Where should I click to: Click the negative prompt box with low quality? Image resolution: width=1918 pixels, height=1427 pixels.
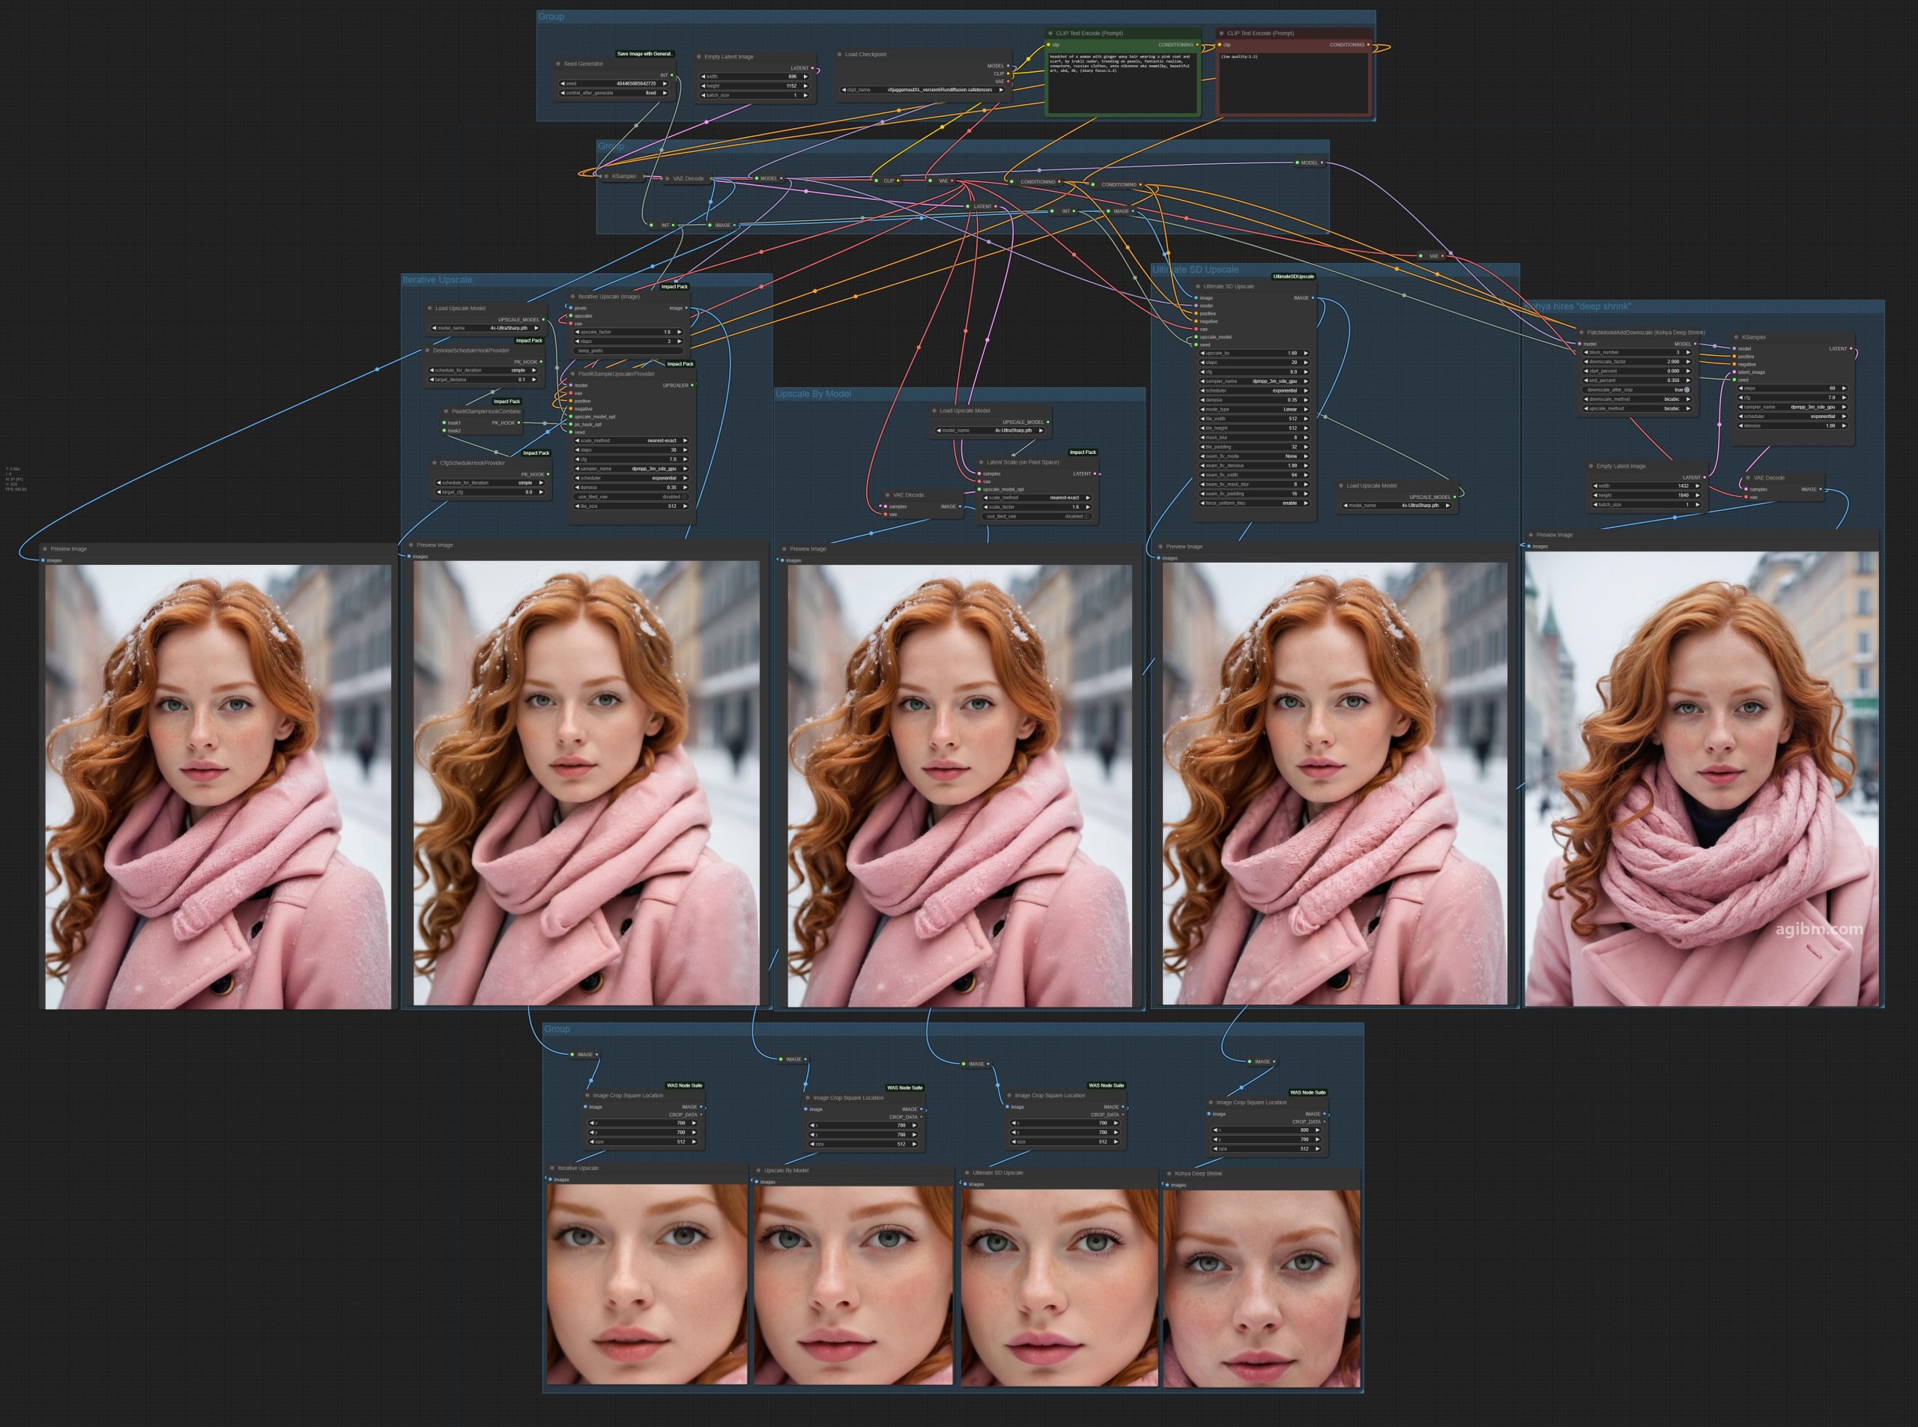(x=1294, y=83)
